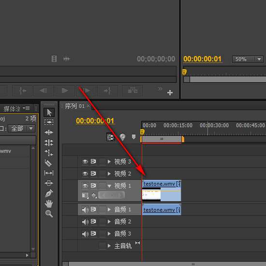Mute Audio 1 track speaker icon

[85, 210]
